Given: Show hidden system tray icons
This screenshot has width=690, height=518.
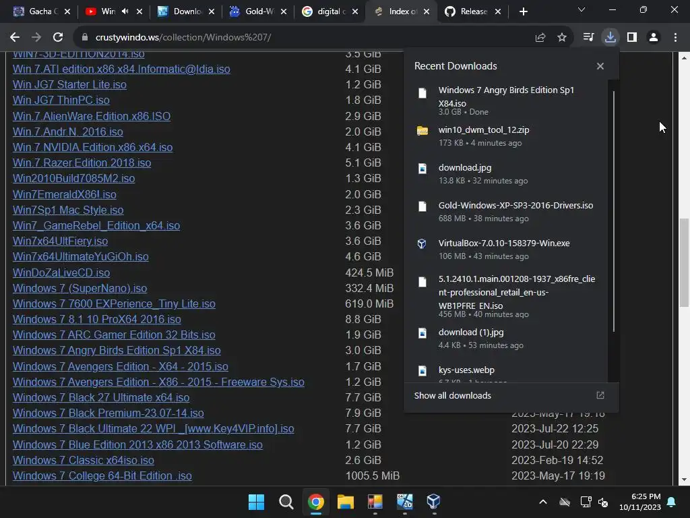Looking at the screenshot, I should pyautogui.click(x=543, y=502).
